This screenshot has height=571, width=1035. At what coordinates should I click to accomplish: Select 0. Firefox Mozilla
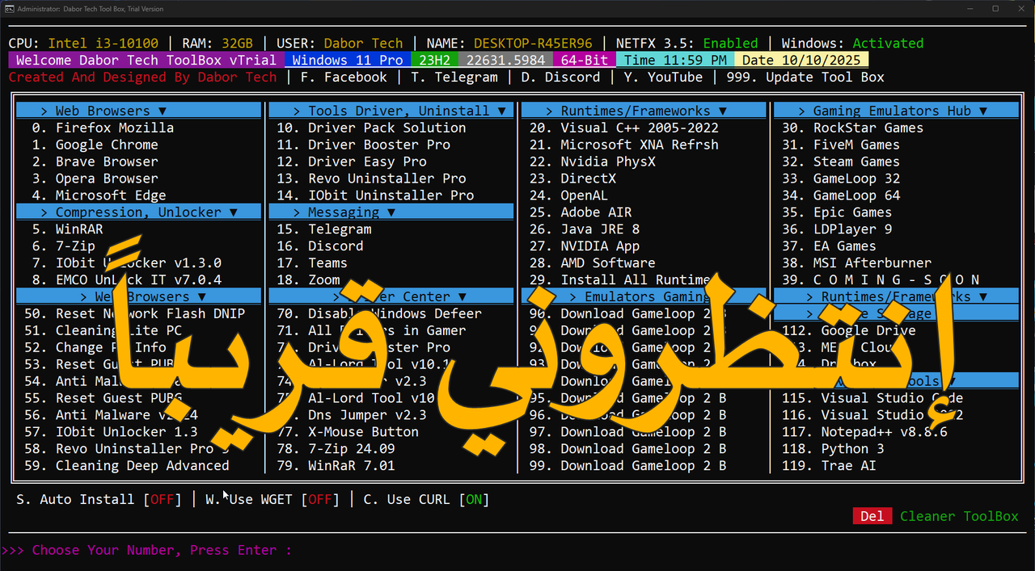click(x=103, y=128)
